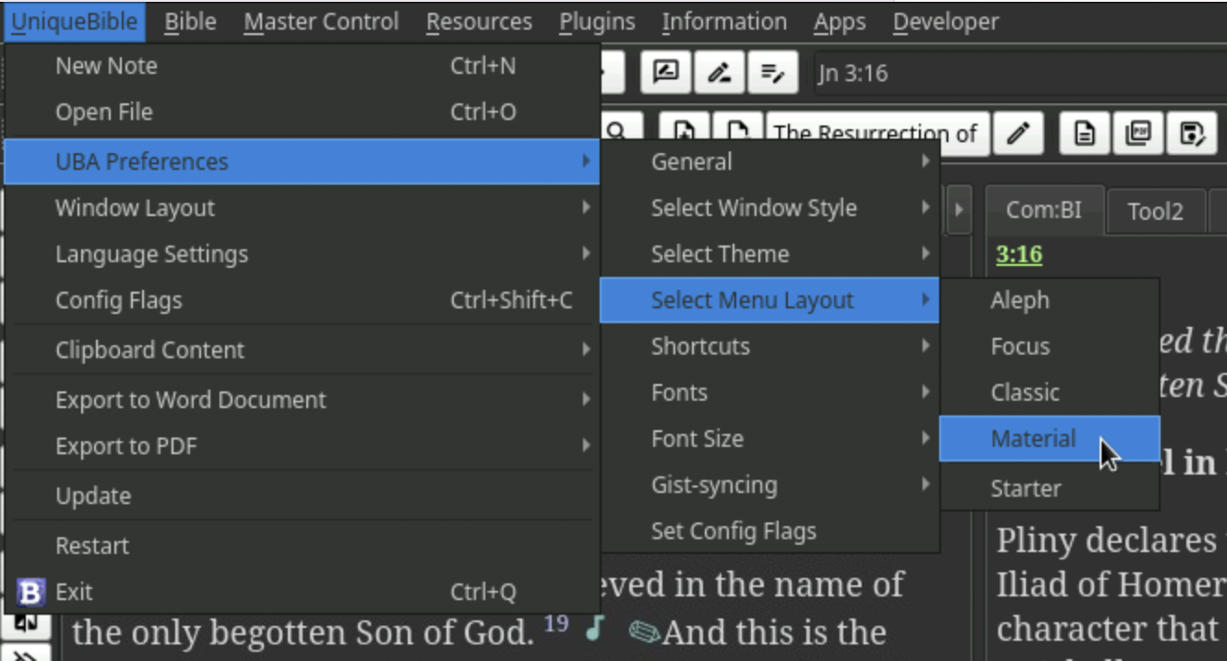Choose Classic menu layout
The width and height of the screenshot is (1227, 661).
point(1050,393)
